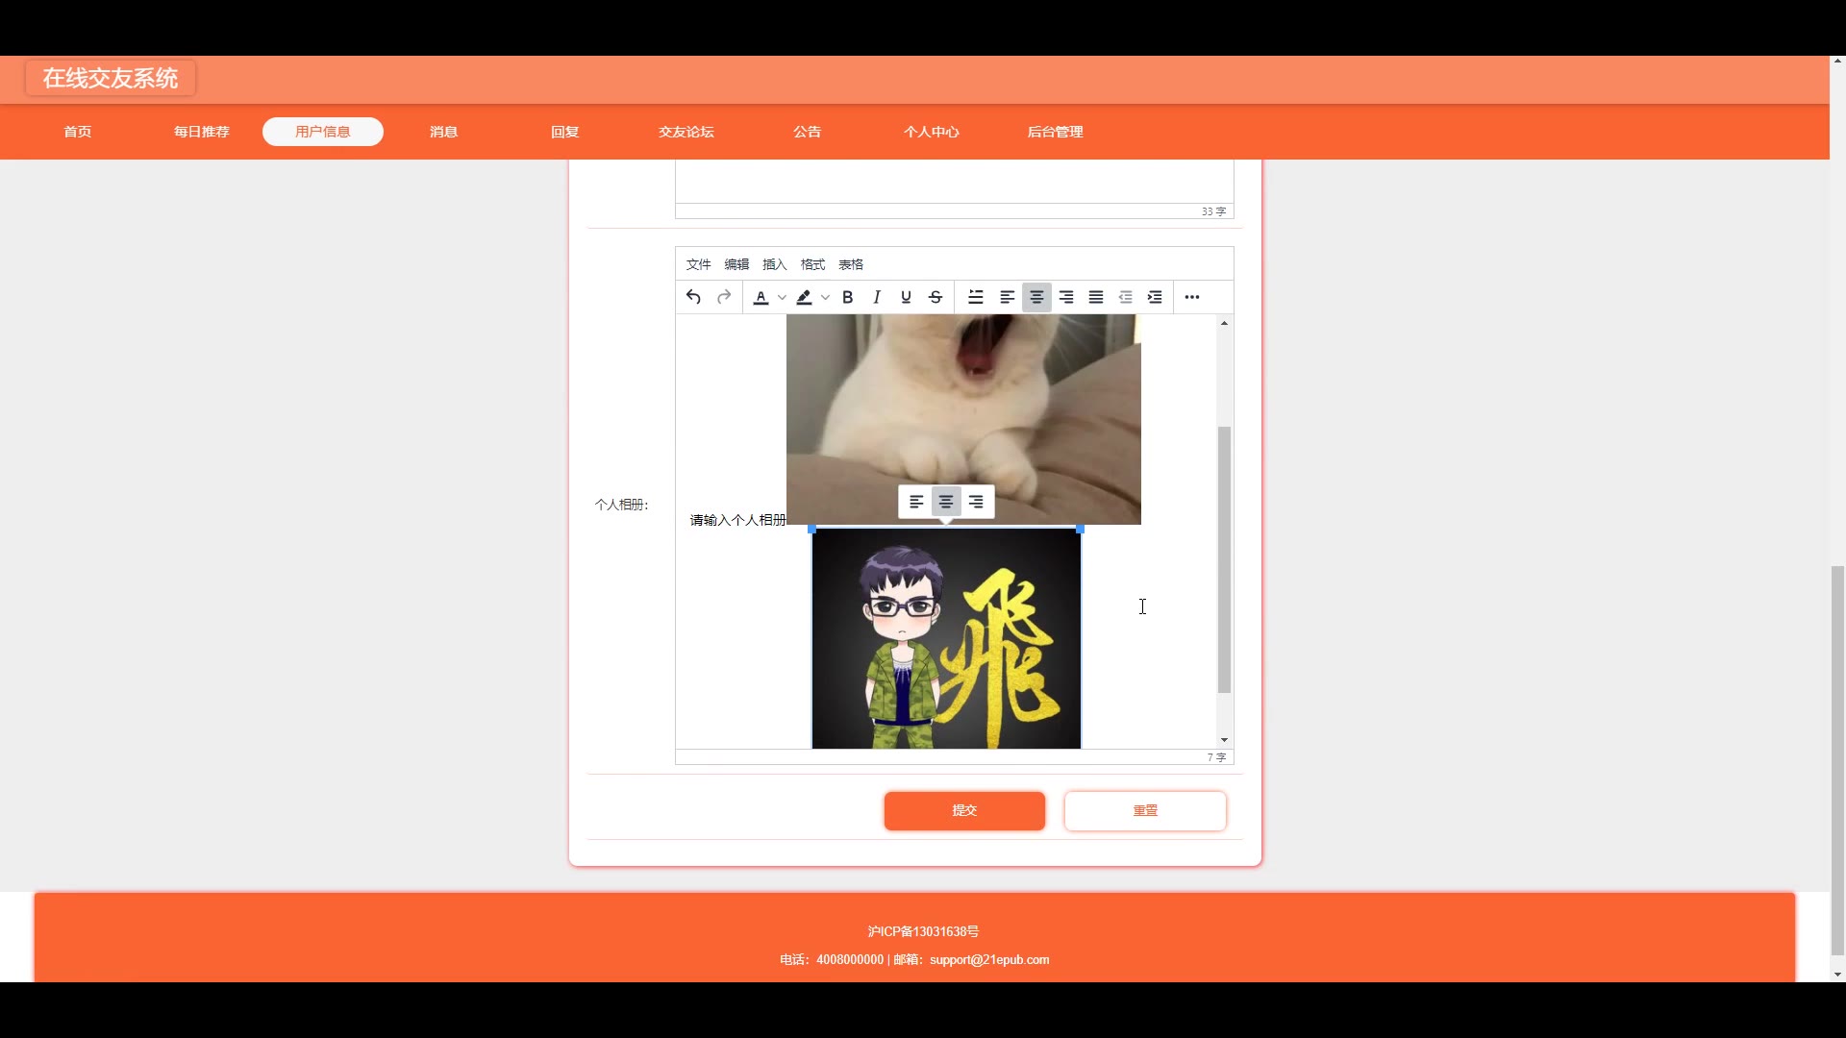Align selected image right in floating toolbar
Image resolution: width=1846 pixels, height=1038 pixels.
976,502
